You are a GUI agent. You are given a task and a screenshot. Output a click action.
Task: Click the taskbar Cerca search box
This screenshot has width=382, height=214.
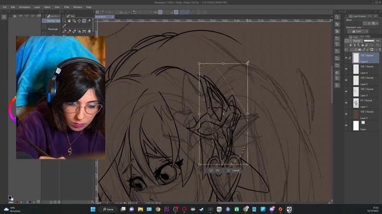pyautogui.click(x=109, y=209)
